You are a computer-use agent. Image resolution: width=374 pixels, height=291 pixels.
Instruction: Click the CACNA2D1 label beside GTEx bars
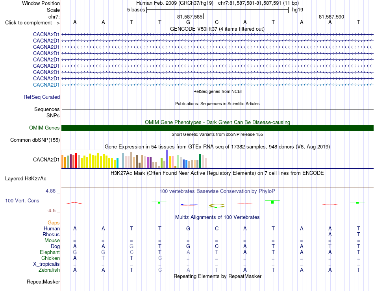click(46, 159)
